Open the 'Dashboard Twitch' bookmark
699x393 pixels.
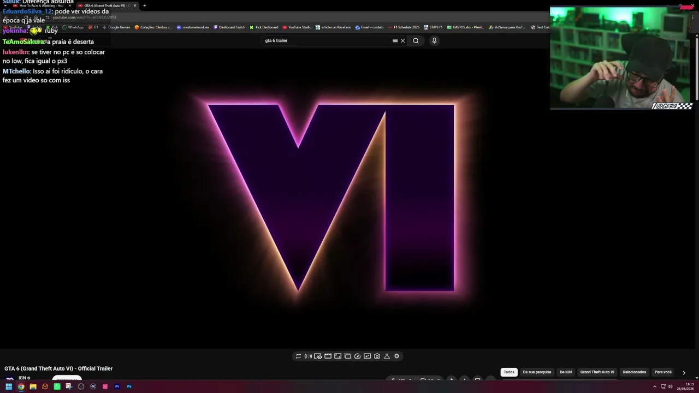[x=229, y=27]
